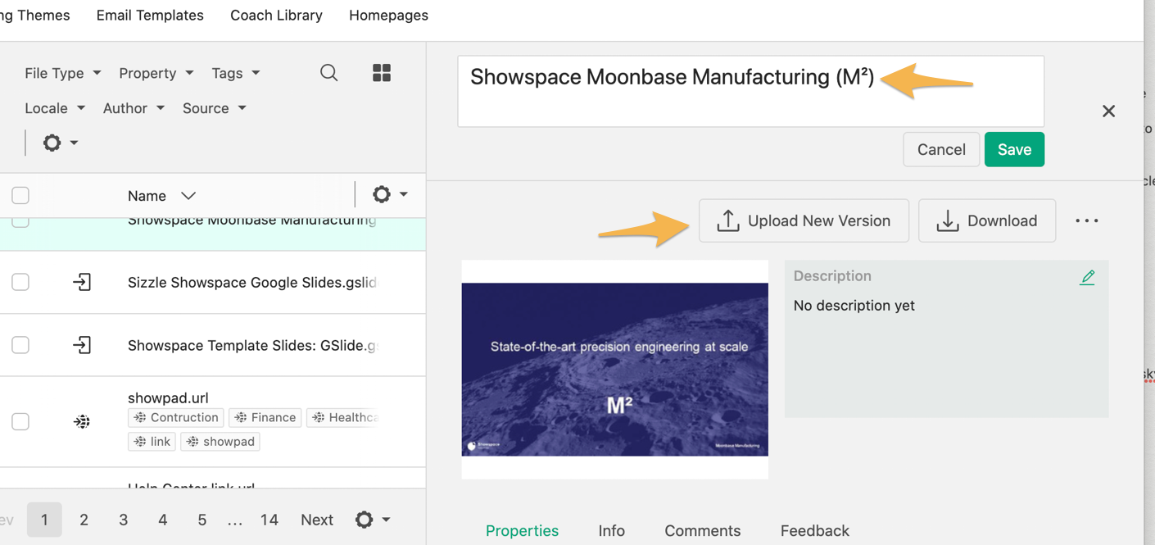The image size is (1155, 545).
Task: Expand the Author filter dropdown
Action: pyautogui.click(x=134, y=108)
